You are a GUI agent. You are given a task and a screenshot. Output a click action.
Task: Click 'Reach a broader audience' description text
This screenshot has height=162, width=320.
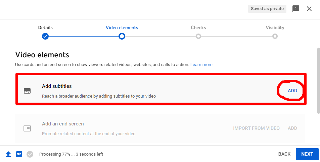pos(99,96)
